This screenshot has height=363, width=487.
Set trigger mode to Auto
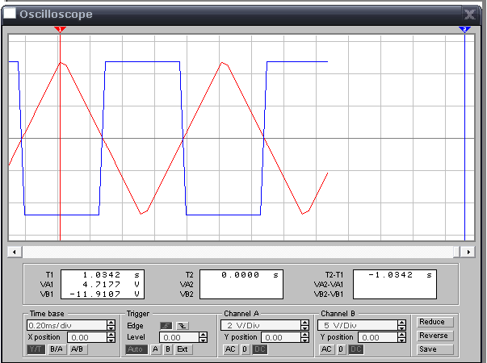pos(136,349)
